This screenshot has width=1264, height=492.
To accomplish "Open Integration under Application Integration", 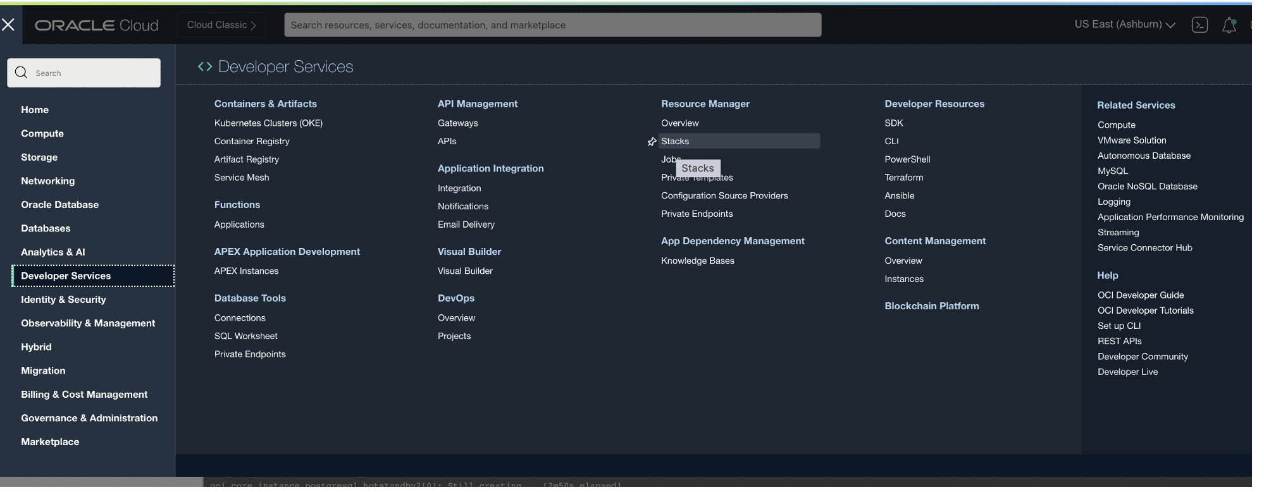I will 459,188.
